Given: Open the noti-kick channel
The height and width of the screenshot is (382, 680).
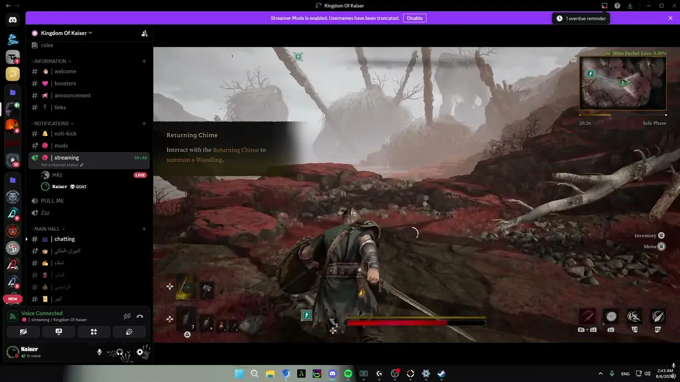Looking at the screenshot, I should [89, 134].
